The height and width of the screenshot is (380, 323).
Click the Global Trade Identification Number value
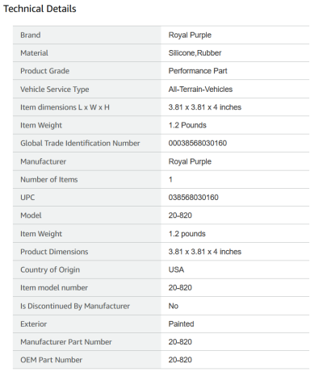pos(198,144)
